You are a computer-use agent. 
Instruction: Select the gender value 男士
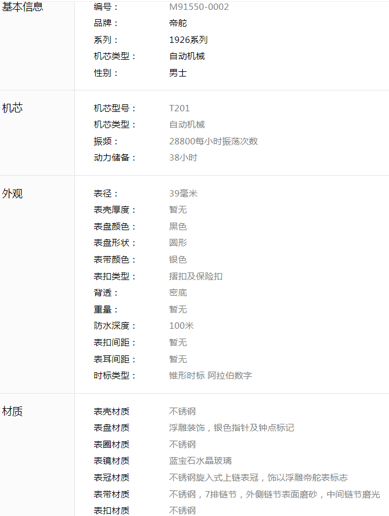click(178, 72)
